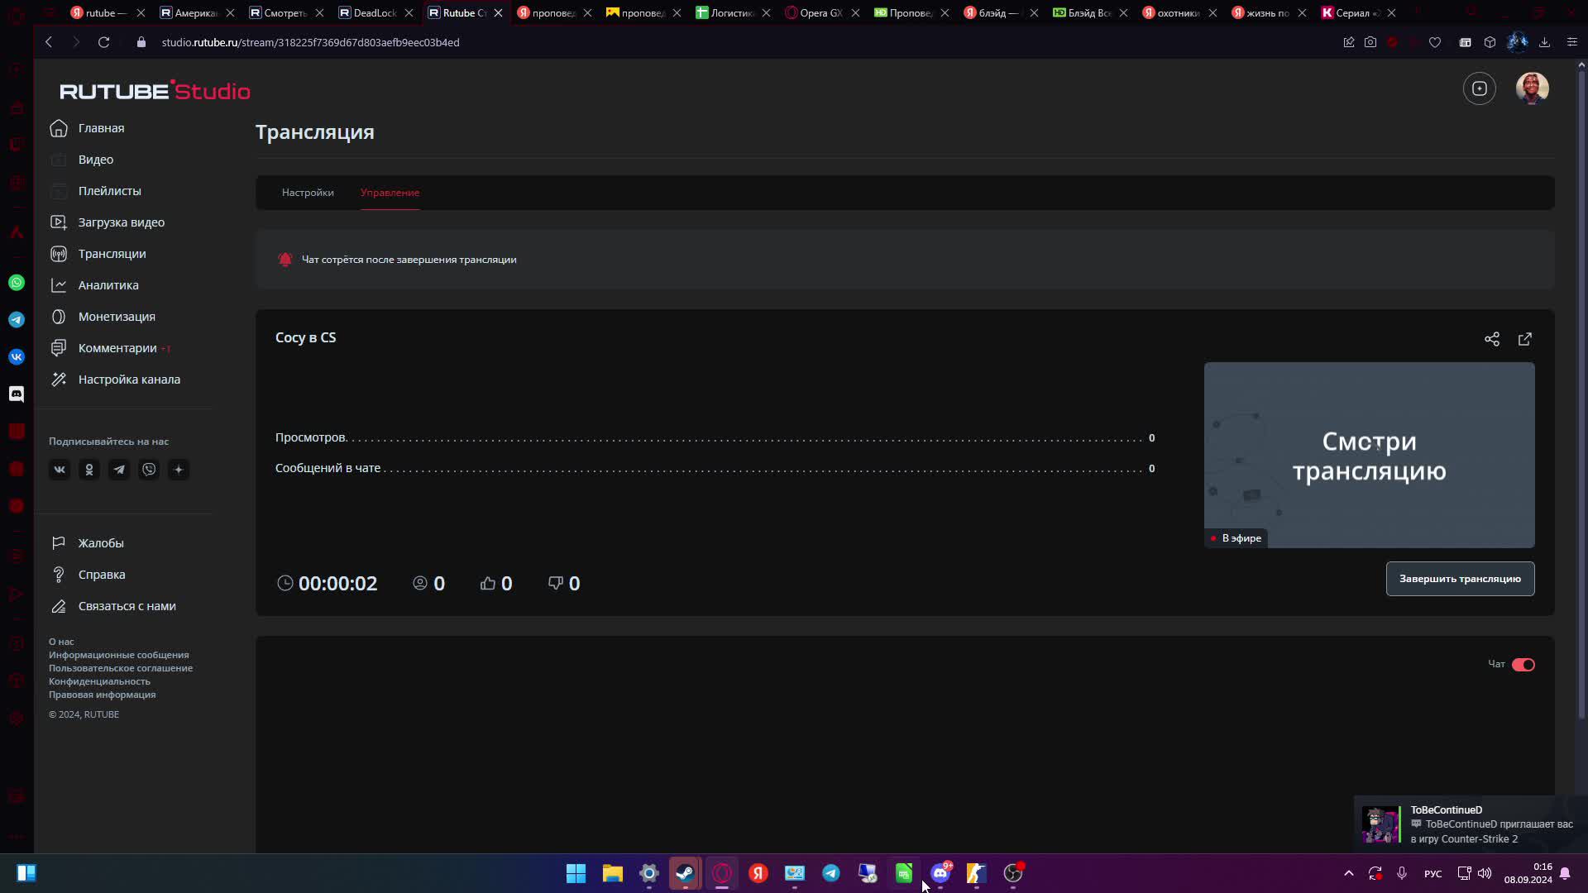Viewport: 1588px width, 893px height.
Task: Click the browser downloads icon
Action: pos(1544,42)
